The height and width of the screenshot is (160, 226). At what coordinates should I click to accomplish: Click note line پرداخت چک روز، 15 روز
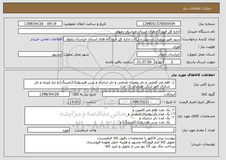pos(140,146)
